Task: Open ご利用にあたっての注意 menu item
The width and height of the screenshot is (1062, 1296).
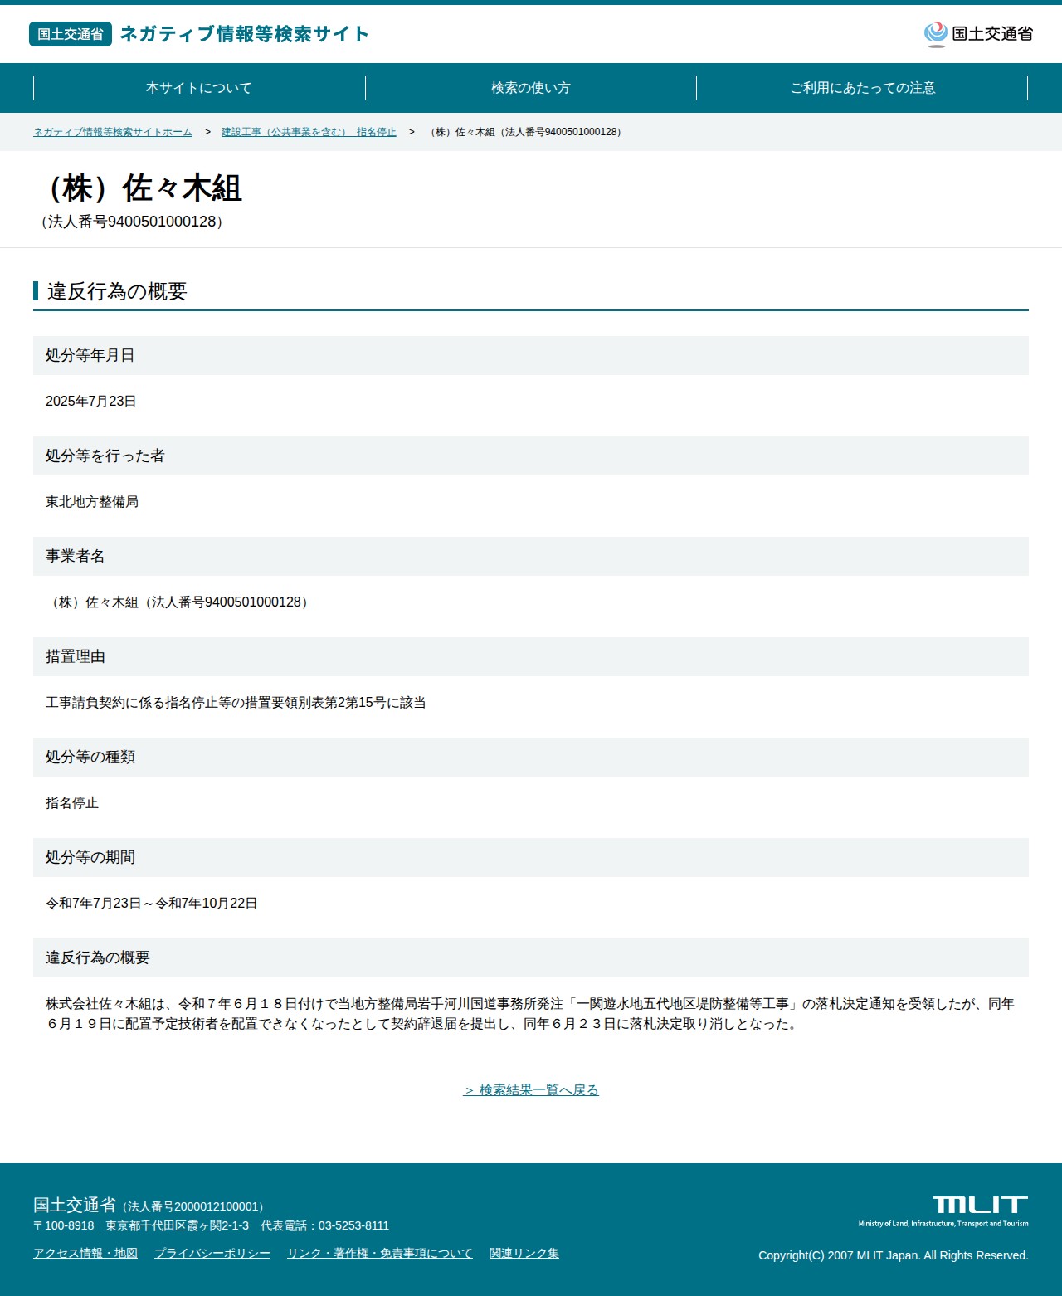Action: tap(863, 88)
